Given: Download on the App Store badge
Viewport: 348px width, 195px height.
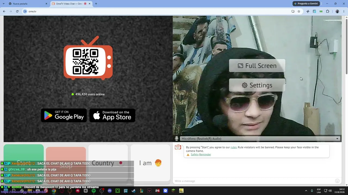Looking at the screenshot, I should tap(112, 115).
